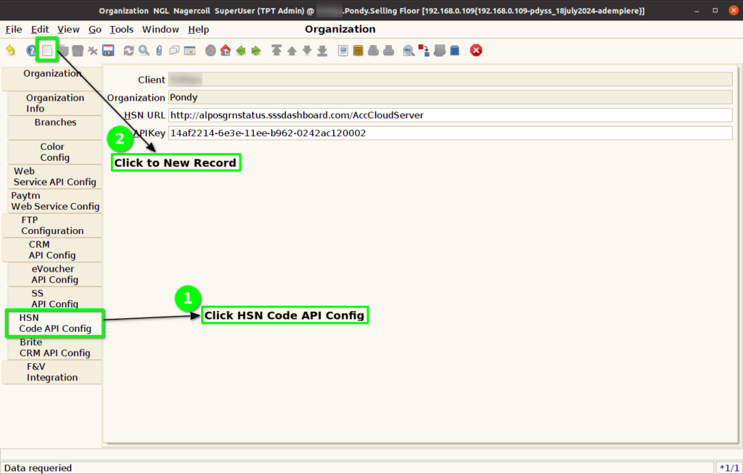Open the Window menu
The height and width of the screenshot is (474, 743).
pos(160,30)
